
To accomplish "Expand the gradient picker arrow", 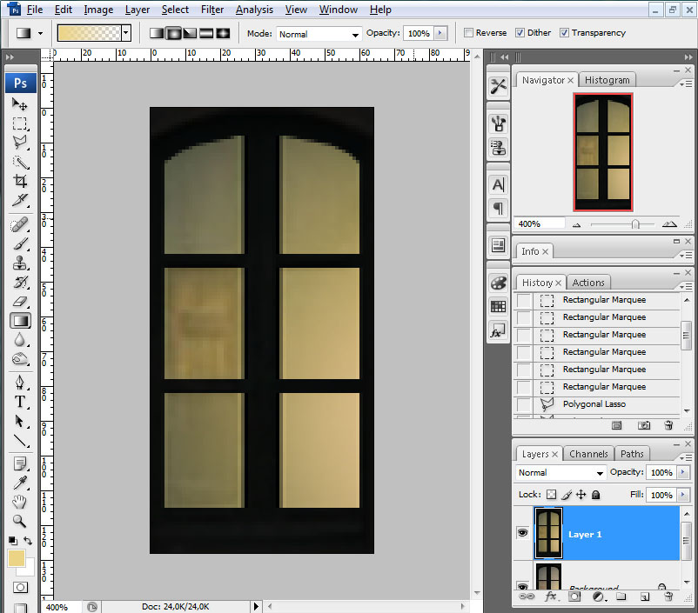I will (x=126, y=33).
